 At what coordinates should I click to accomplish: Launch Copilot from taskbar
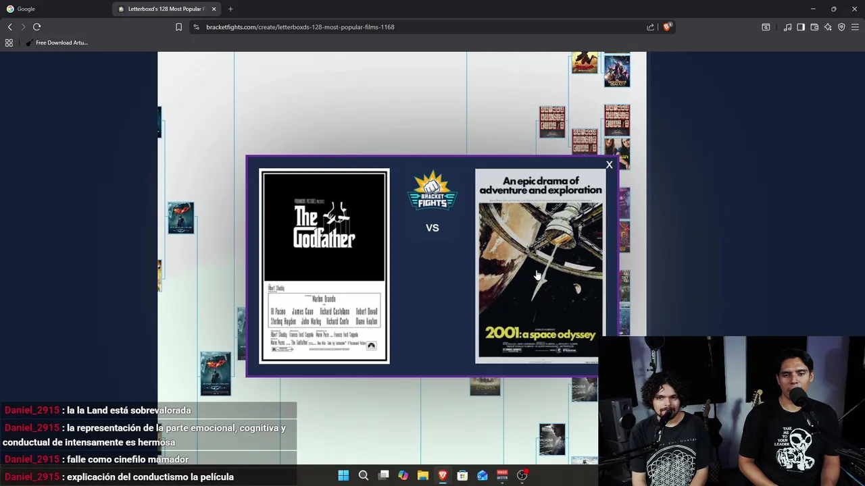pos(403,476)
